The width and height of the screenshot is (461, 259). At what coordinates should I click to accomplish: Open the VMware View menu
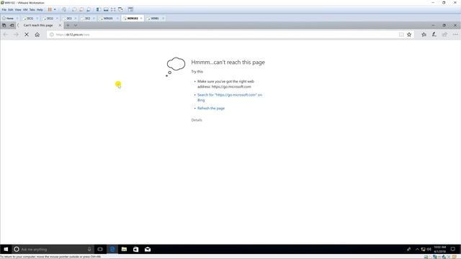(x=18, y=9)
